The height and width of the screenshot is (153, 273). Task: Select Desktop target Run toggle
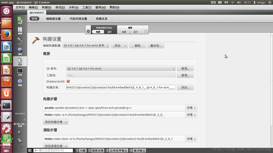point(136,32)
